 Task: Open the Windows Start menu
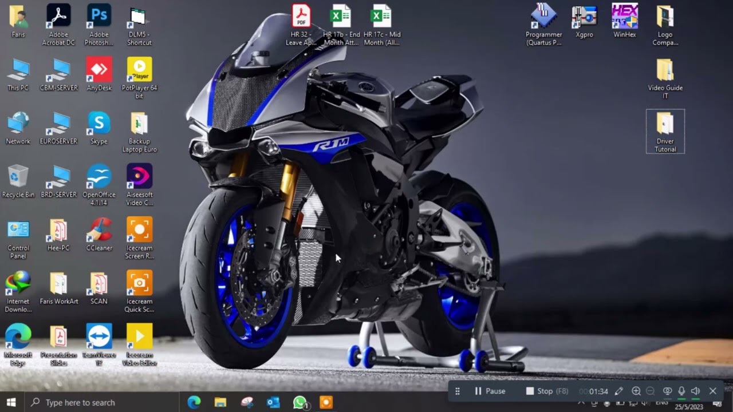click(x=11, y=402)
